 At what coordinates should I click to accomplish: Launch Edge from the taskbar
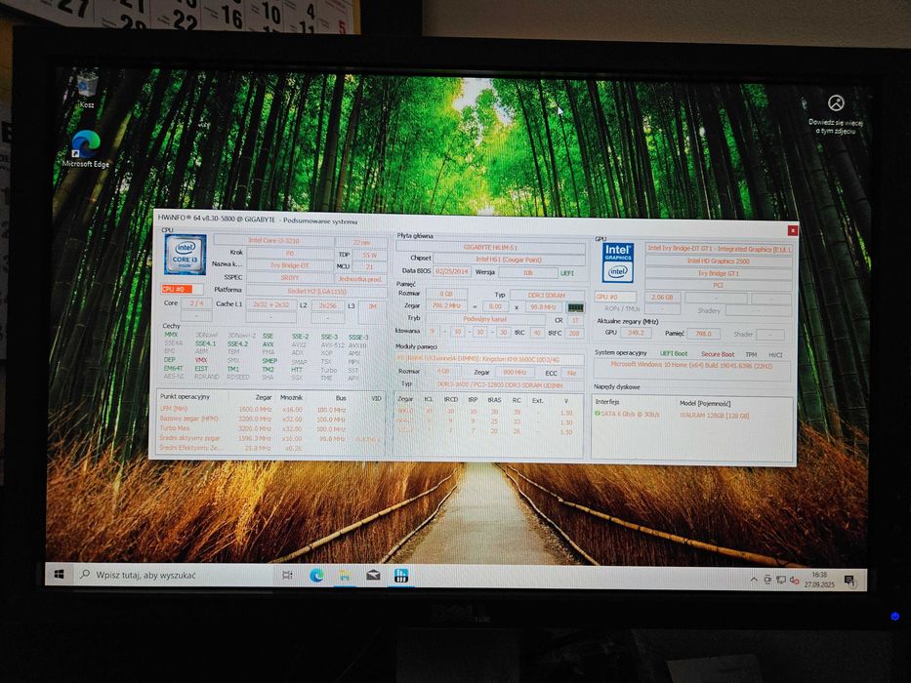316,576
